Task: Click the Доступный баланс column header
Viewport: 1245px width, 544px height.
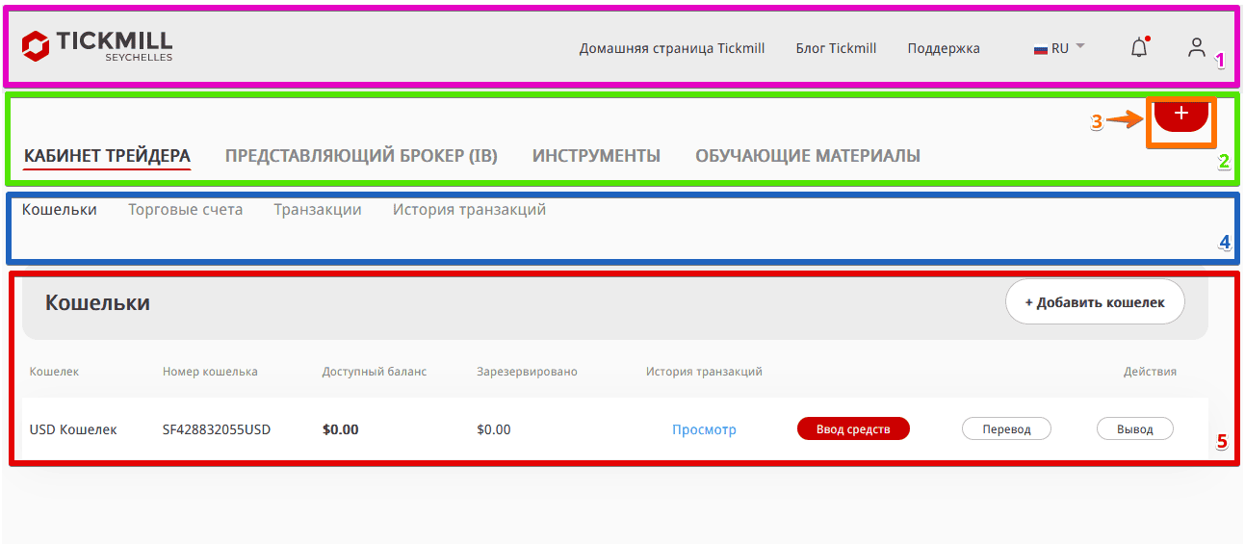Action: point(375,372)
